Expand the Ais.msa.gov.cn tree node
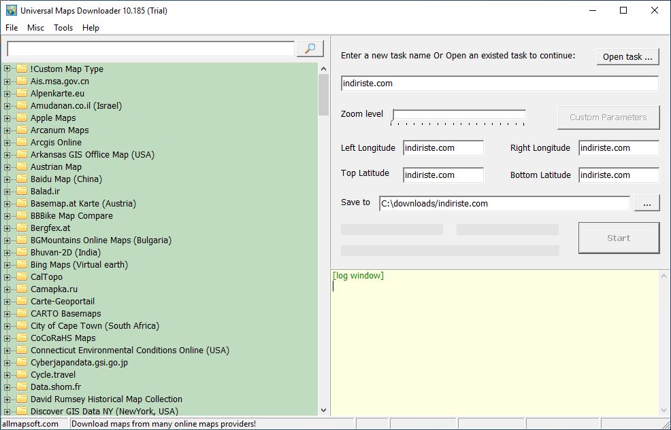This screenshot has width=671, height=430. point(7,81)
